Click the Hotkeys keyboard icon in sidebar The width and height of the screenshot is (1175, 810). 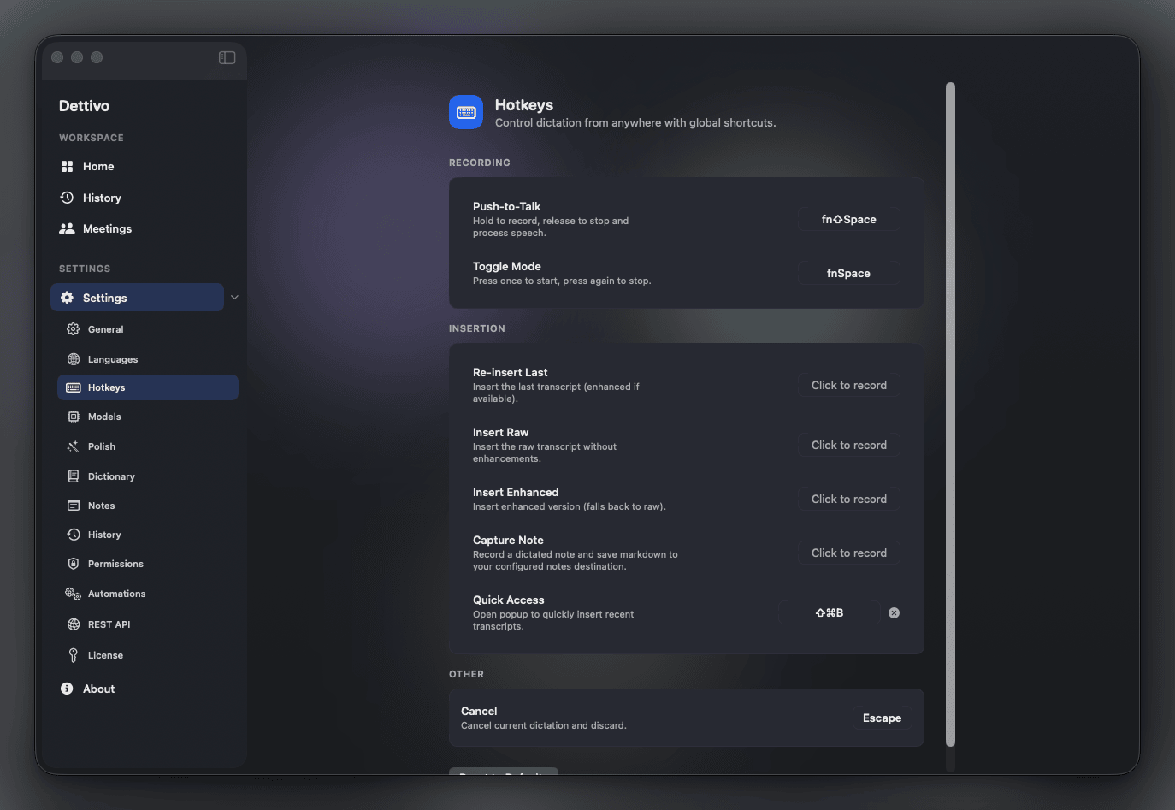click(74, 387)
